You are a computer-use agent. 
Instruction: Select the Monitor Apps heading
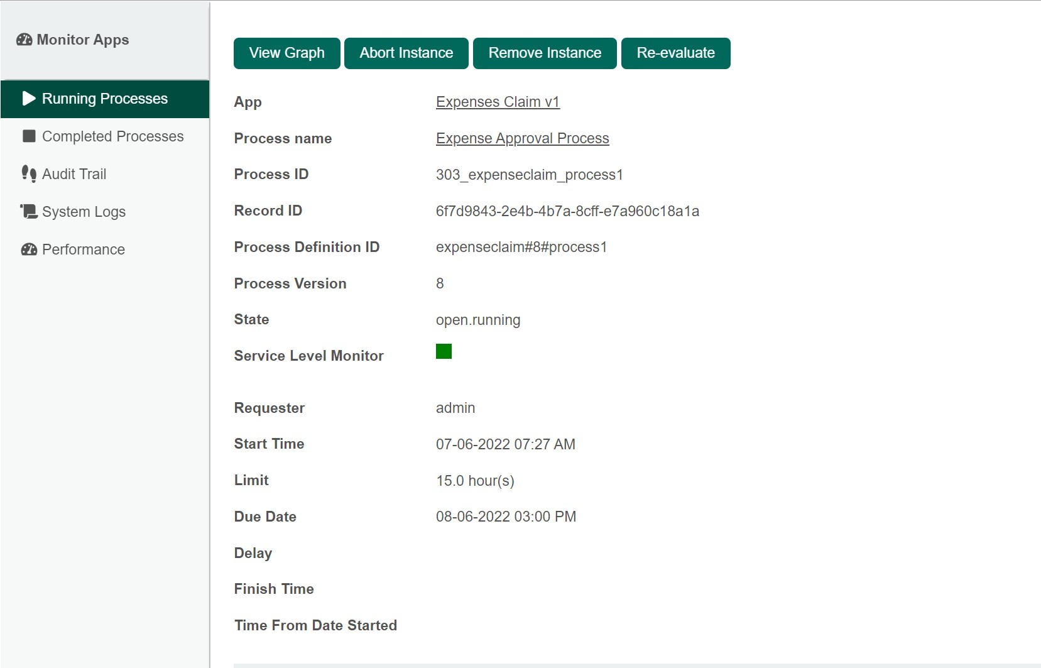[x=83, y=40]
